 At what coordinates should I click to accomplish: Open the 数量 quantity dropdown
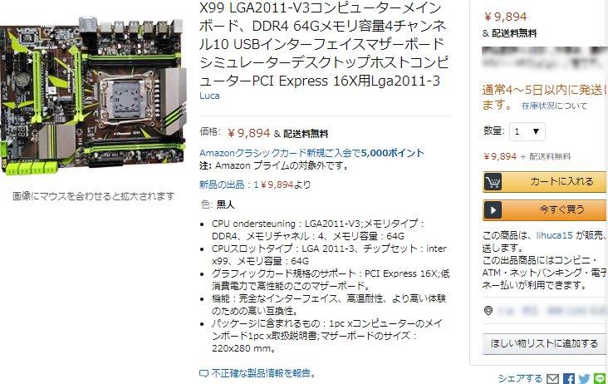527,131
